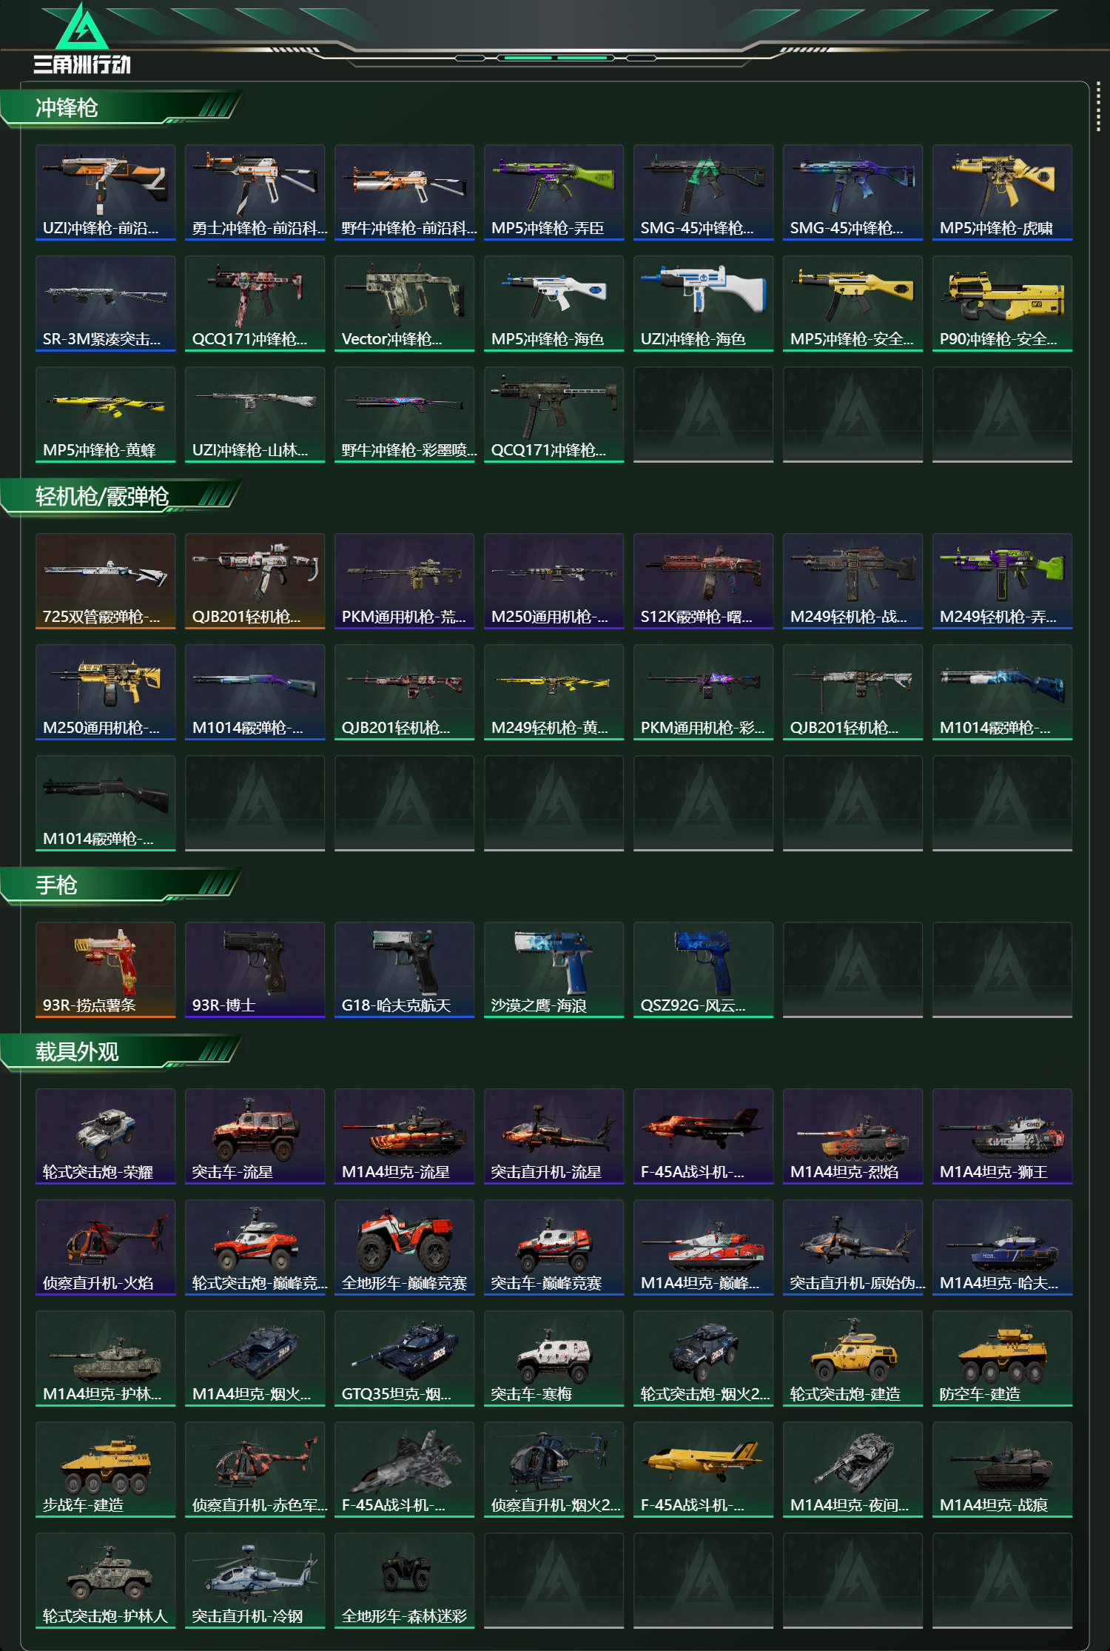Choose the P90冲锋枪 yellow safety skin
The image size is (1110, 1651).
1002,304
